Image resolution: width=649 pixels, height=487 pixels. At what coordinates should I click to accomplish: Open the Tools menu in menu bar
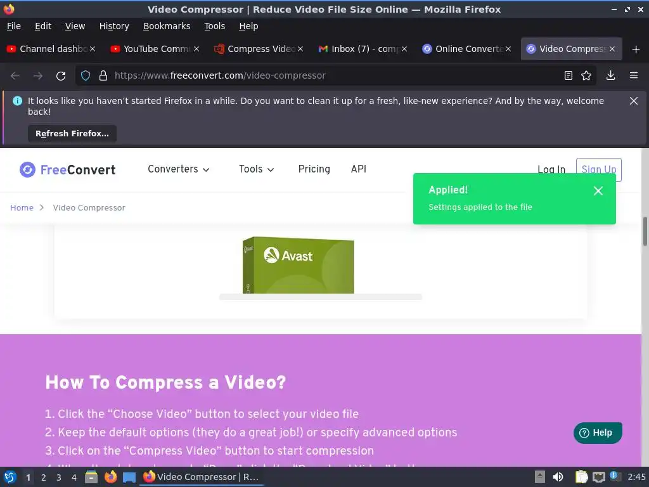(214, 26)
